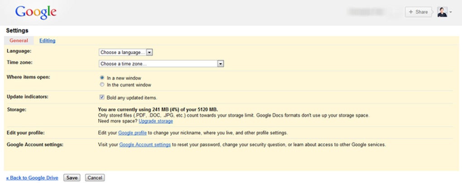Open the Choose a language dropdown
This screenshot has height=183, width=462.
(x=126, y=52)
